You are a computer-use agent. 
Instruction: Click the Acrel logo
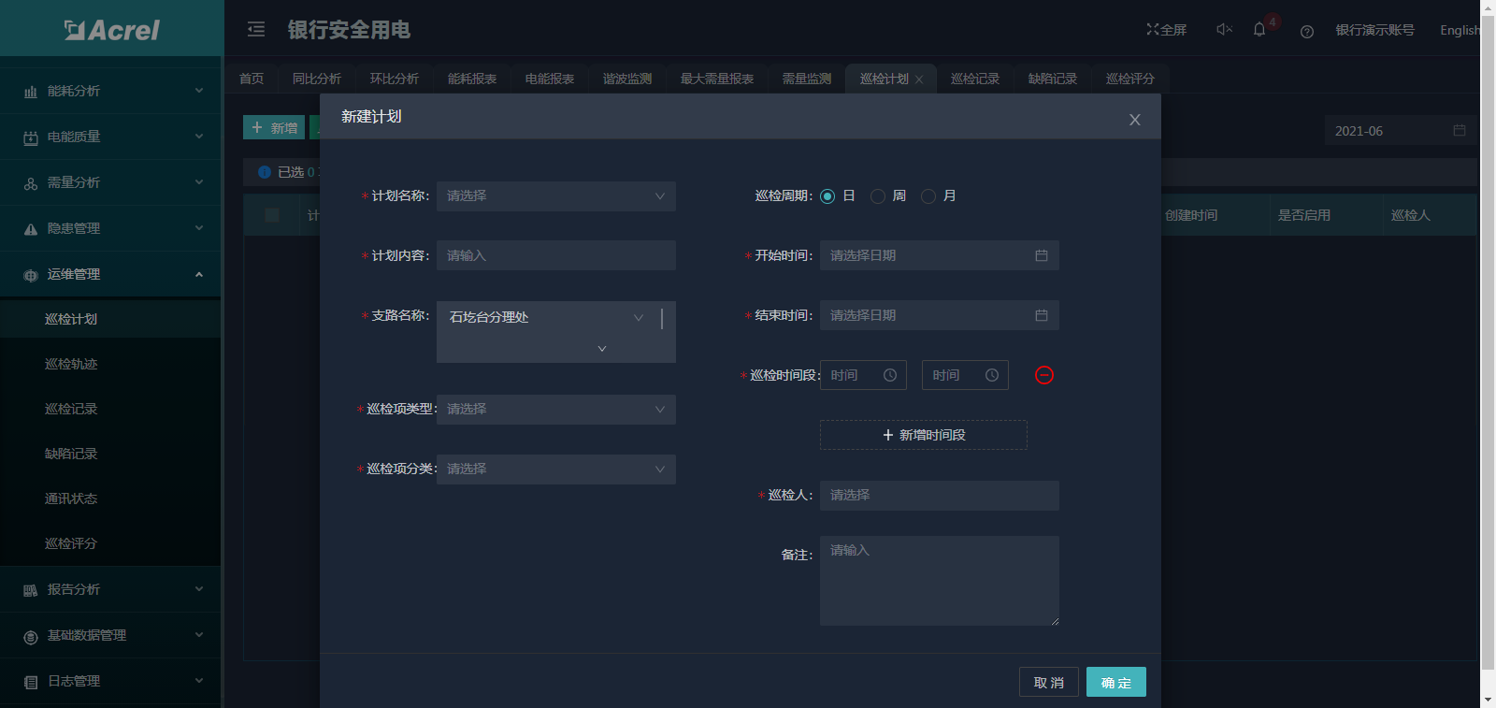(112, 30)
